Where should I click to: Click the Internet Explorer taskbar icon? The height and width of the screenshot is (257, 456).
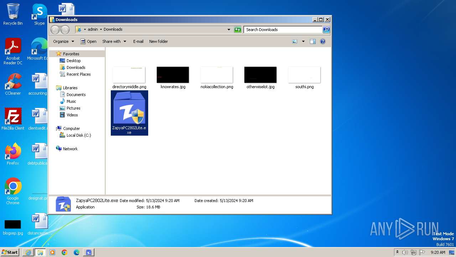(28, 252)
